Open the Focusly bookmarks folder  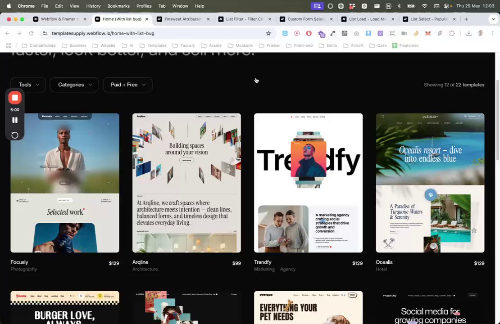pos(184,45)
